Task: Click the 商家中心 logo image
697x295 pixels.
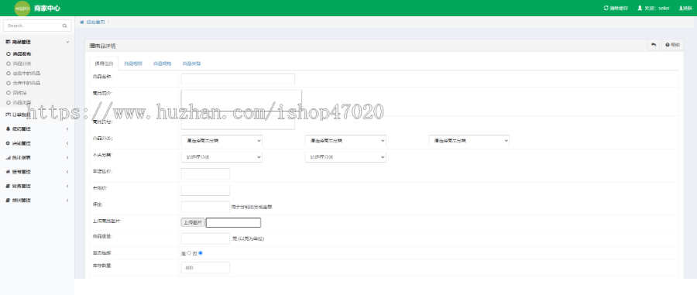Action: (x=22, y=8)
